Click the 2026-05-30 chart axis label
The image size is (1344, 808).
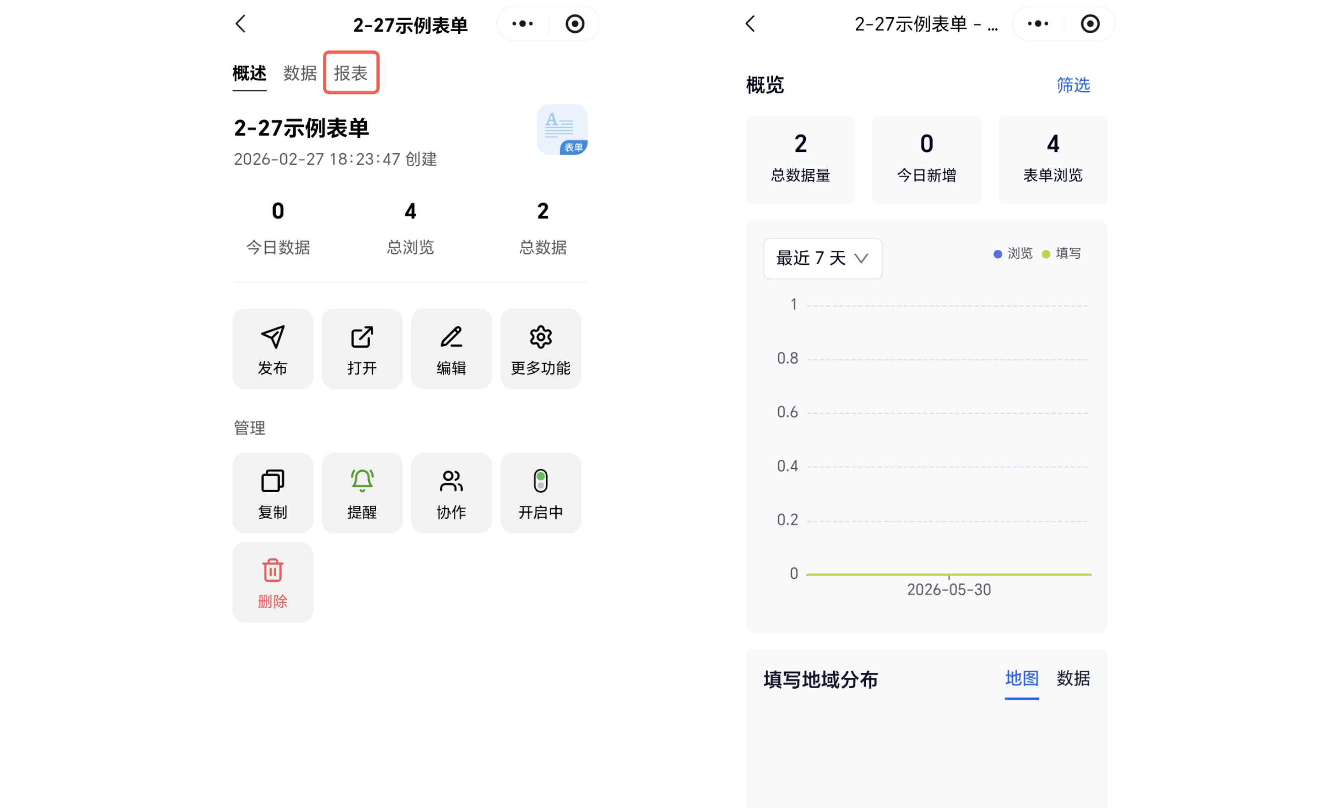coord(949,590)
